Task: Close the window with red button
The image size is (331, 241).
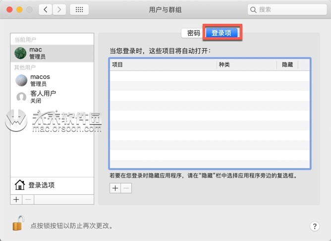Action: [x=9, y=9]
